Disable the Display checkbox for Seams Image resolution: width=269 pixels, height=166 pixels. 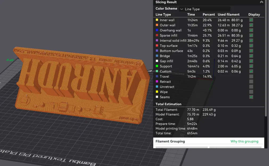(x=251, y=97)
